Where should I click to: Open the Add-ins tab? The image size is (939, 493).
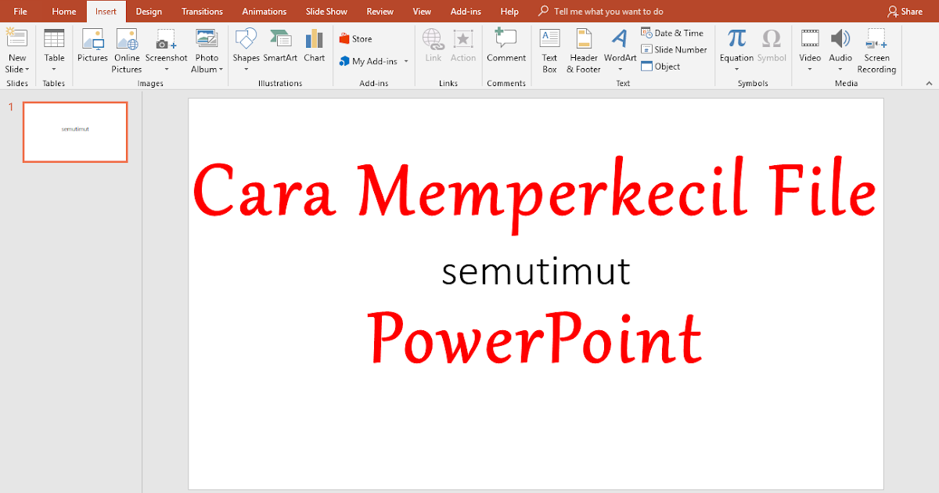(466, 12)
